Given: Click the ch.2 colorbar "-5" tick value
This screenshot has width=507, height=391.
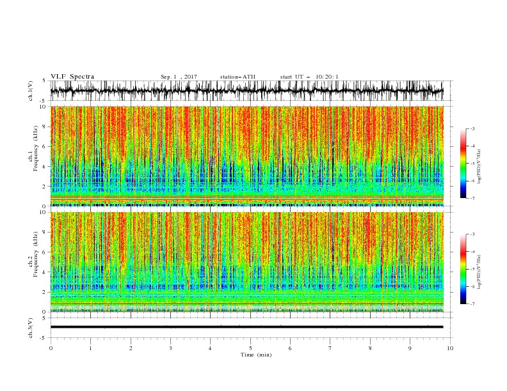Looking at the screenshot, I should [x=472, y=269].
